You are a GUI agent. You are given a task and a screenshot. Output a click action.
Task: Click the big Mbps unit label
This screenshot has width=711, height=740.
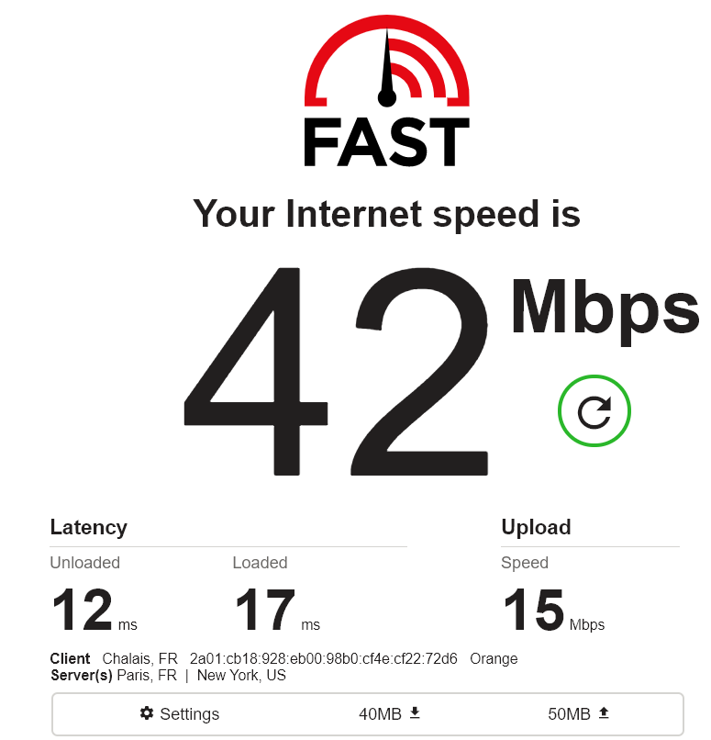coord(605,309)
